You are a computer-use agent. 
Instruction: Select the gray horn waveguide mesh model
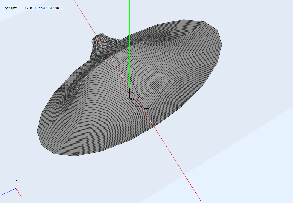pos(130,88)
